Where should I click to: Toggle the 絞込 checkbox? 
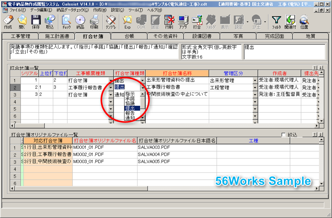[x=284, y=135]
